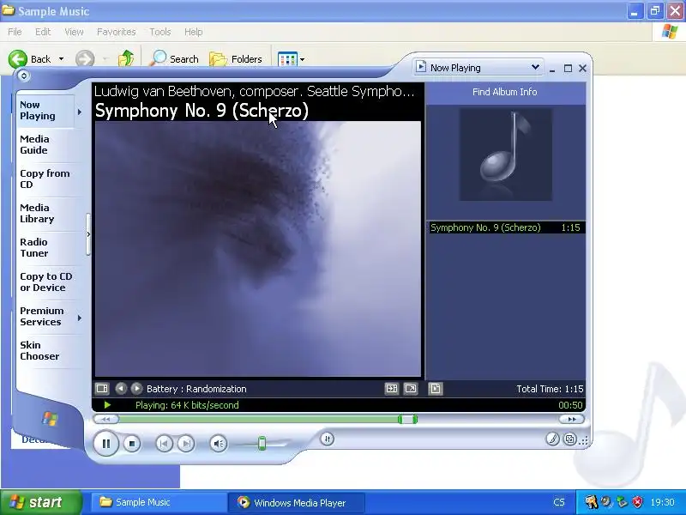View the visualization in full screen
The height and width of the screenshot is (515, 686).
(411, 389)
